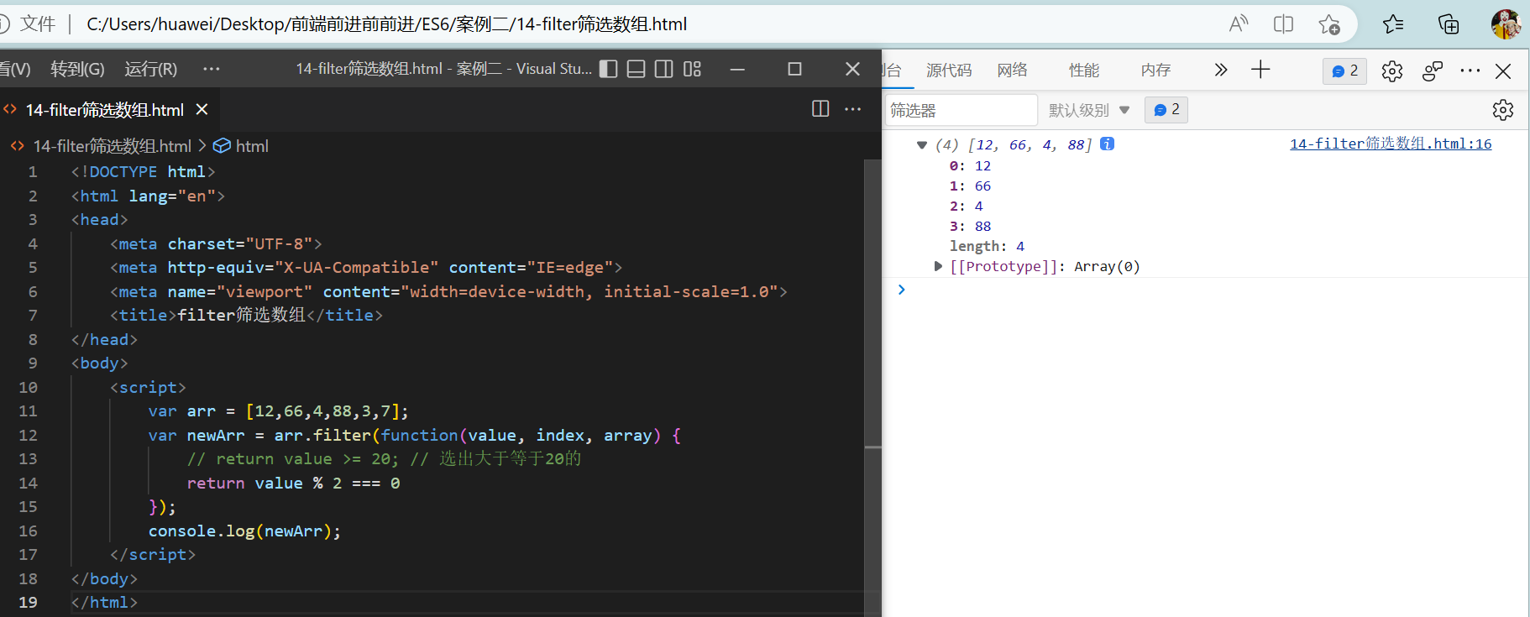1530x617 pixels.
Task: Open source link 14-filter筛选数组.html:16
Action: (1391, 144)
